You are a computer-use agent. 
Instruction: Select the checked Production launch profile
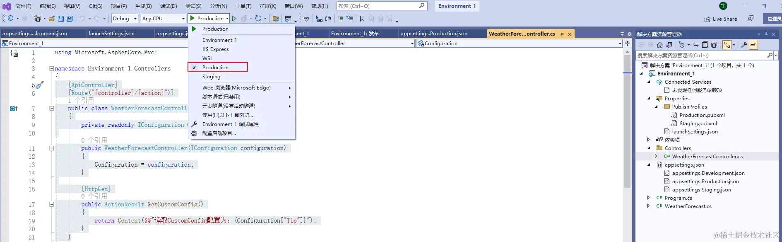[218, 67]
